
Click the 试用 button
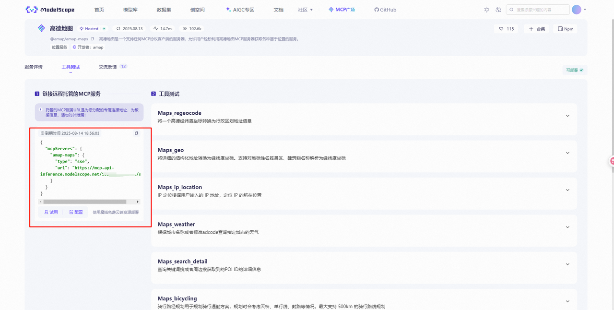coord(51,212)
